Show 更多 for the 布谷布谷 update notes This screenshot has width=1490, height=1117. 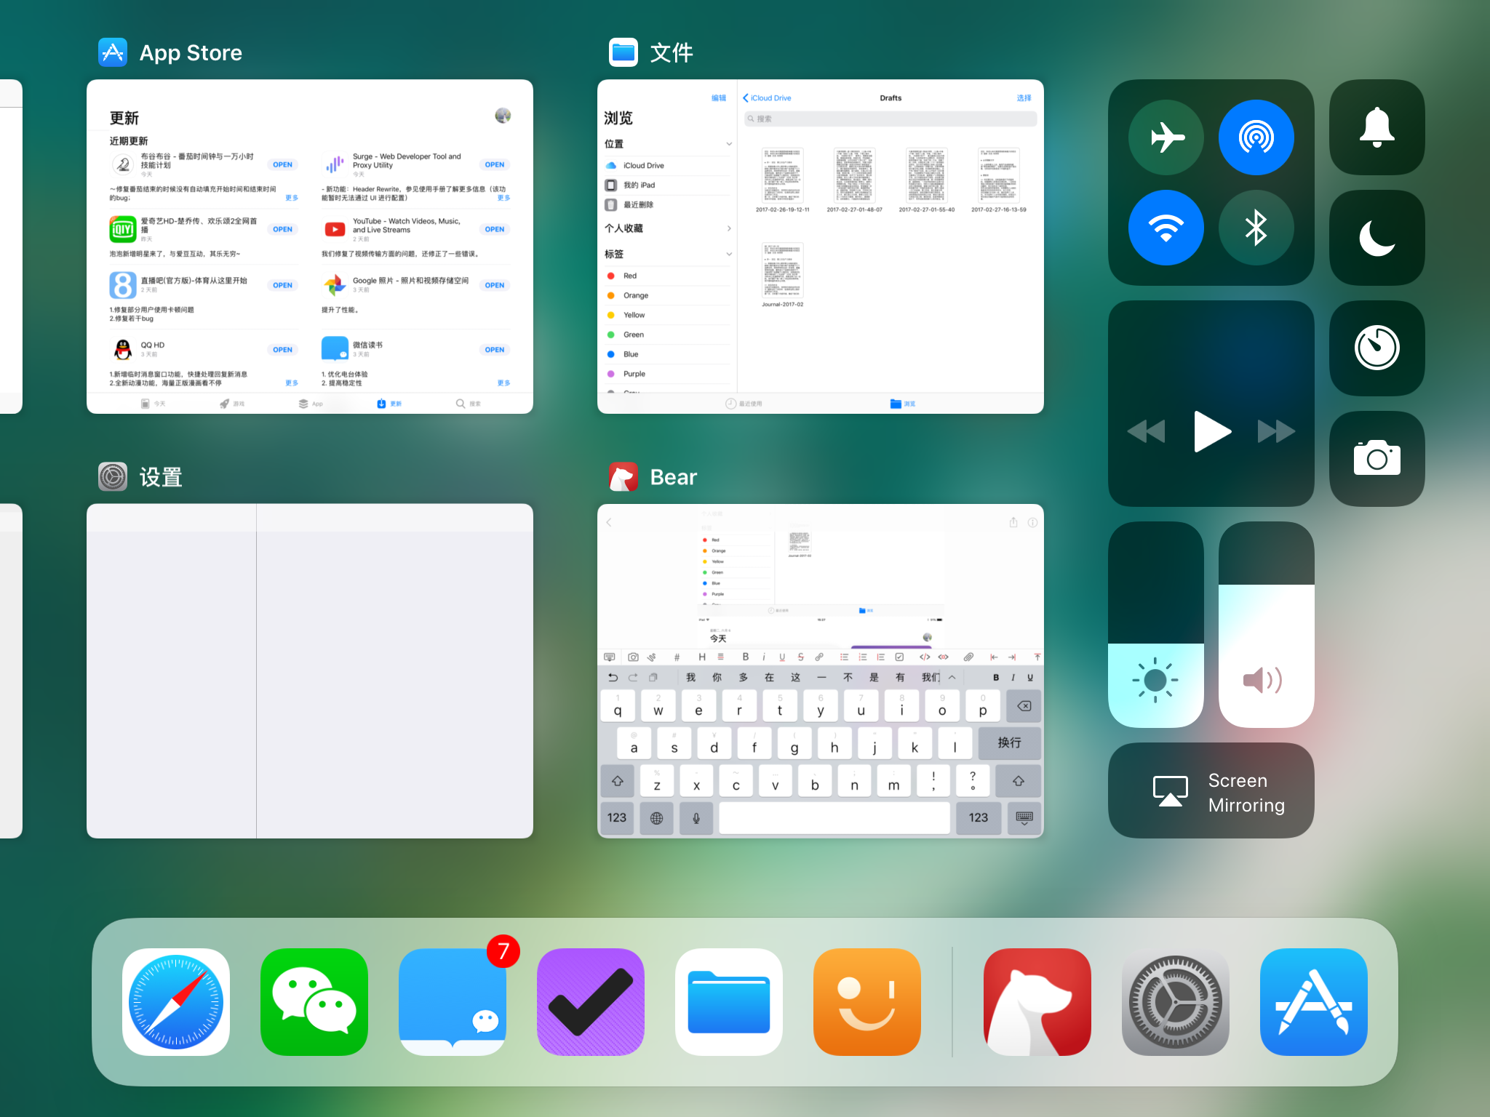pyautogui.click(x=292, y=198)
